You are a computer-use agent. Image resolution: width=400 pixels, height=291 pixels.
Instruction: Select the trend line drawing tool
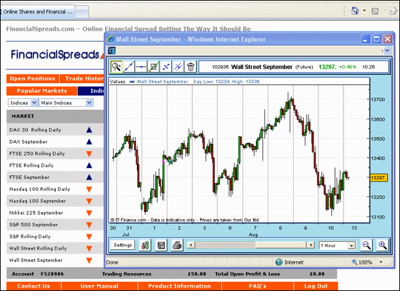point(129,67)
